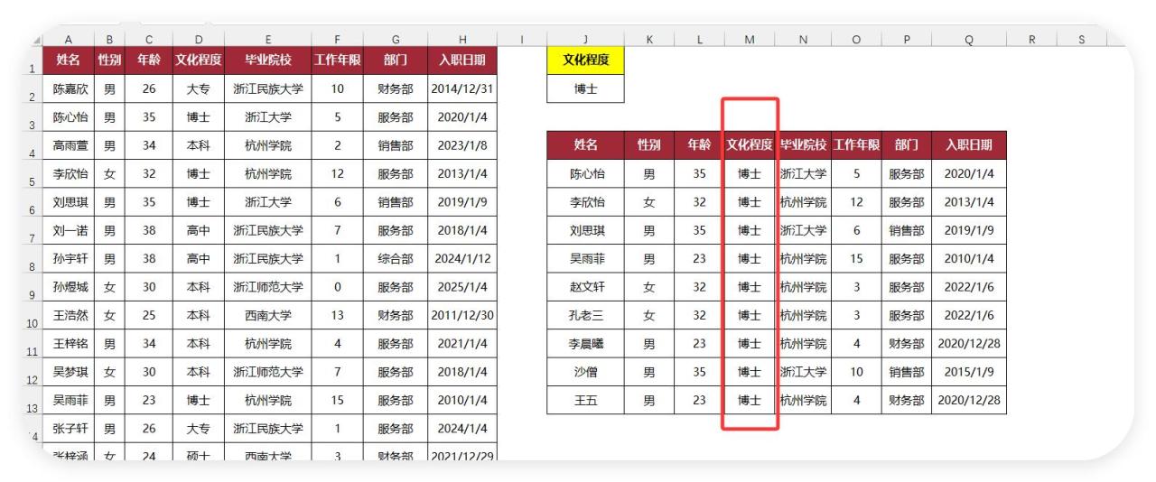The image size is (1156, 482).
Task: Select the whole sheet with the corner triangle
Action: pyautogui.click(x=36, y=41)
